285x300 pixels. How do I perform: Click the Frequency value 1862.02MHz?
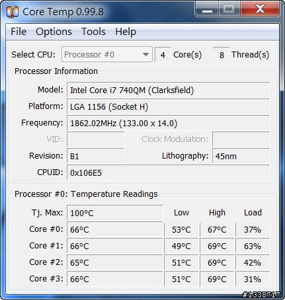[169, 123]
